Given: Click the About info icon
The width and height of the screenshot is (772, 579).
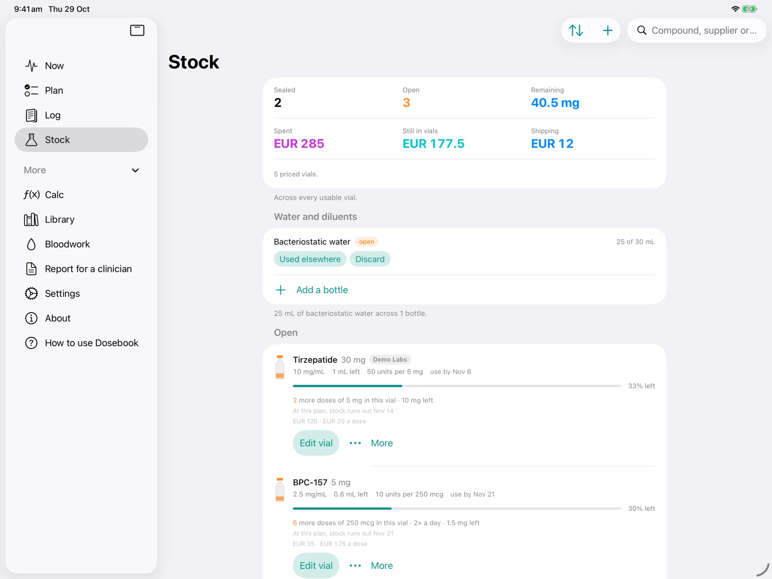Looking at the screenshot, I should coord(31,318).
